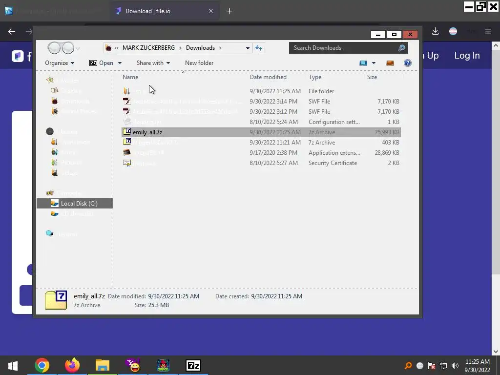This screenshot has width=500, height=375.
Task: Click the search magnifier in Search Downloads box
Action: pyautogui.click(x=401, y=48)
